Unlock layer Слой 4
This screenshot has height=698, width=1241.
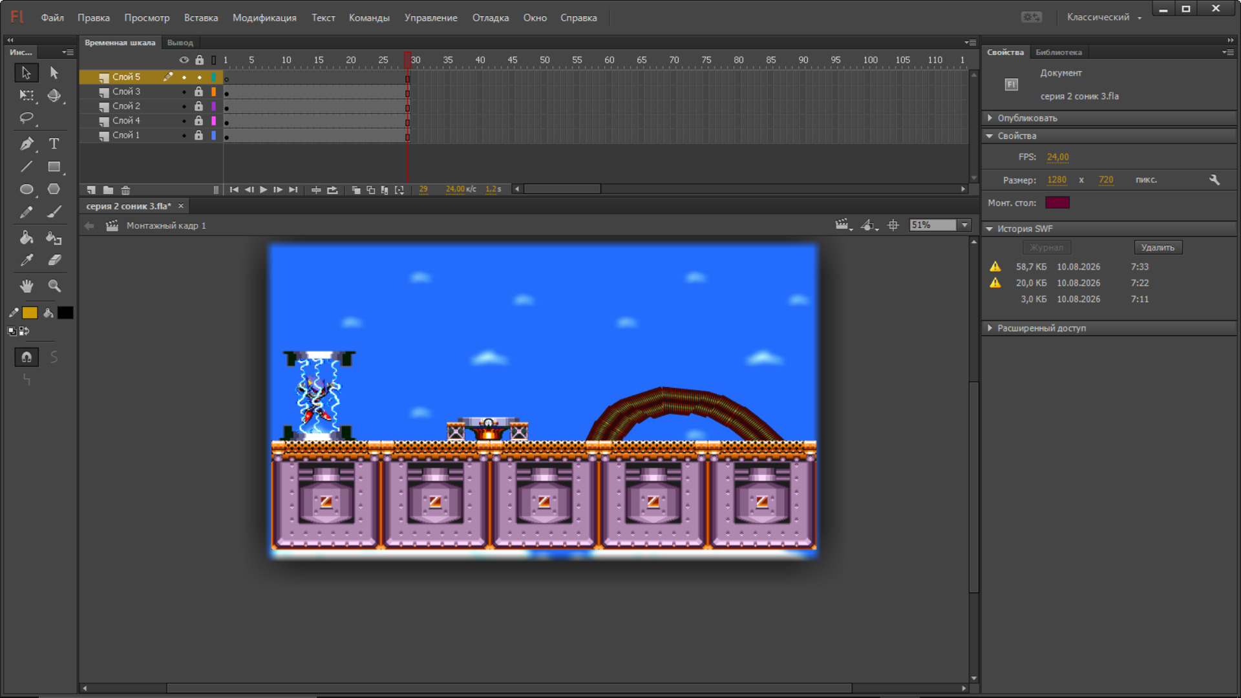(199, 121)
